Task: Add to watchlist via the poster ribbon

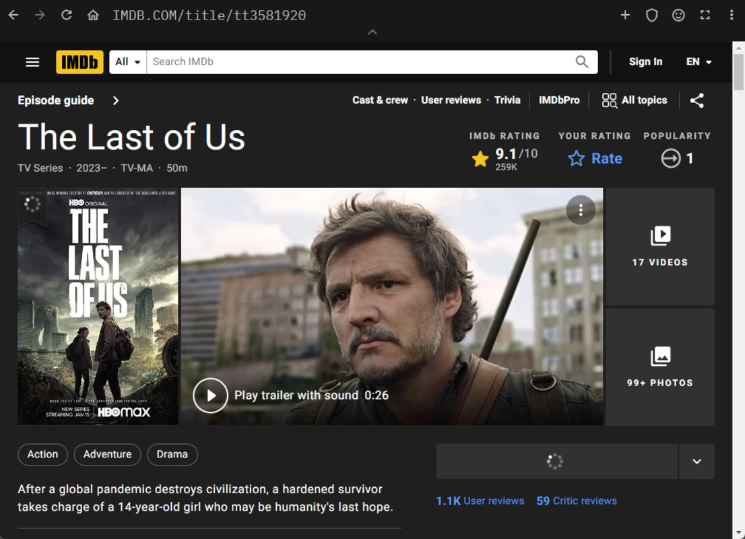Action: pos(32,205)
